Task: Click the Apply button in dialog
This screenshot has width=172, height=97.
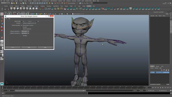Action: click(29, 47)
